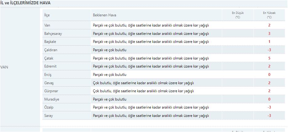Select the Muradiye district name
The height and width of the screenshot is (132, 288).
coord(51,99)
